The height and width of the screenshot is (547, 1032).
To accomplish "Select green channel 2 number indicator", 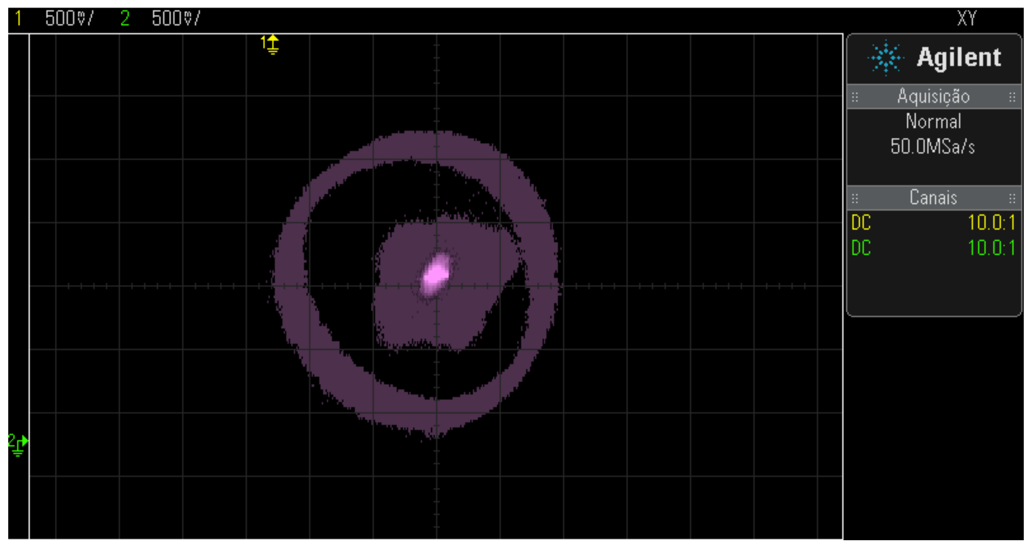I will (x=125, y=18).
